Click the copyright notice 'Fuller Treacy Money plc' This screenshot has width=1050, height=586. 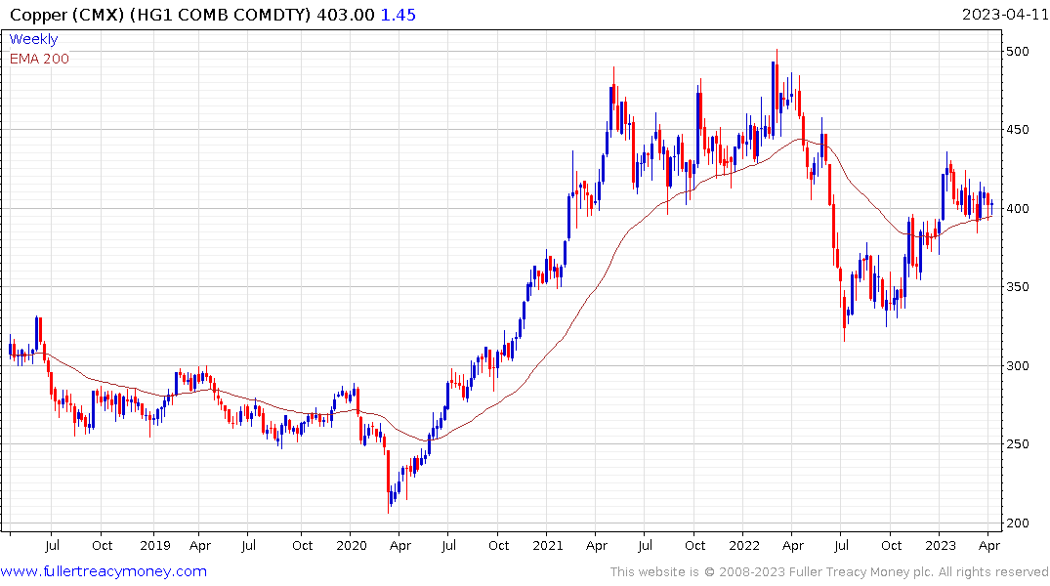click(861, 572)
